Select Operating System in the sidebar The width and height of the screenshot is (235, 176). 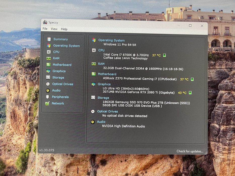[66, 46]
